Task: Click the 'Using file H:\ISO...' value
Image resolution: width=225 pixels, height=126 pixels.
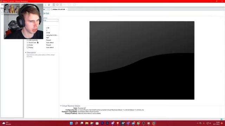Action: (x=52, y=35)
